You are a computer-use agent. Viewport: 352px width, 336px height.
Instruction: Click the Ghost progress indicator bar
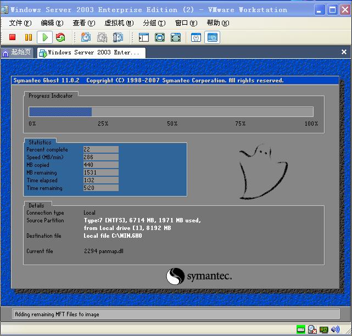click(171, 112)
